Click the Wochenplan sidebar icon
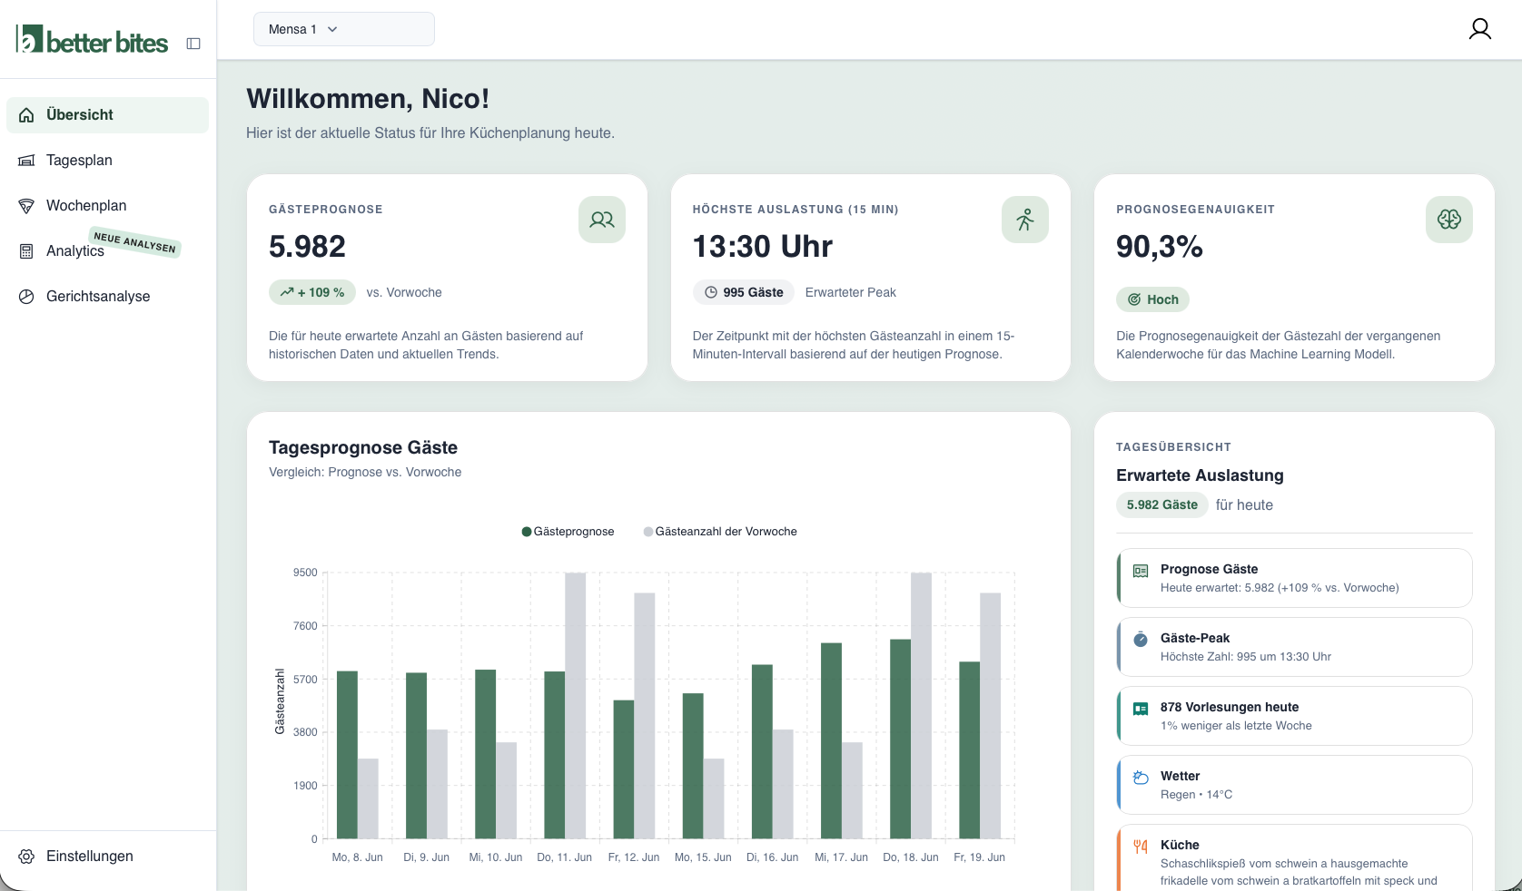The width and height of the screenshot is (1522, 891). click(x=26, y=206)
